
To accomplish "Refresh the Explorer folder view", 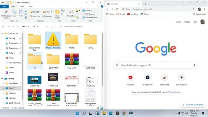I will tap(53, 27).
